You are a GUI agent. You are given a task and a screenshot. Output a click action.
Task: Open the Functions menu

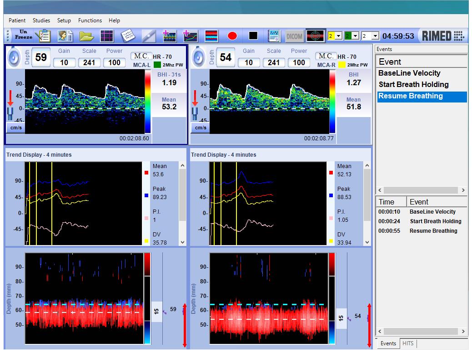[x=90, y=20]
